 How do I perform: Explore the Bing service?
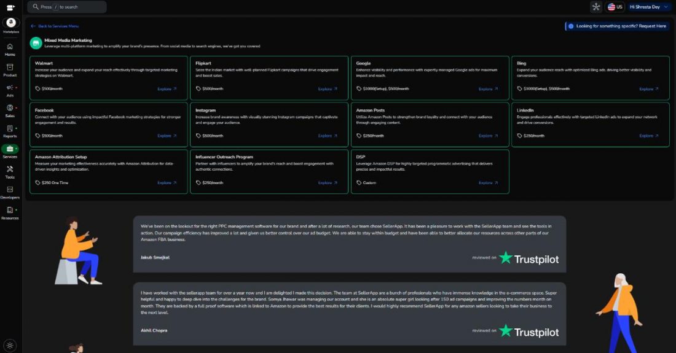point(649,88)
